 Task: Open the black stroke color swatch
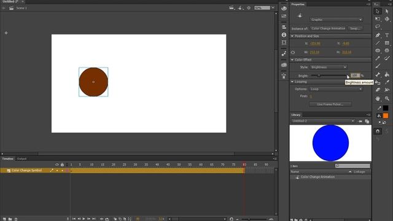coord(386,108)
